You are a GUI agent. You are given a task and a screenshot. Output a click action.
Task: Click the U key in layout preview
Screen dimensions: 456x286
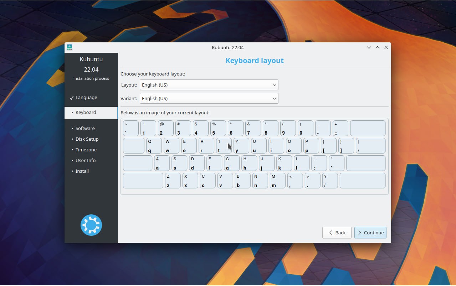(259, 146)
